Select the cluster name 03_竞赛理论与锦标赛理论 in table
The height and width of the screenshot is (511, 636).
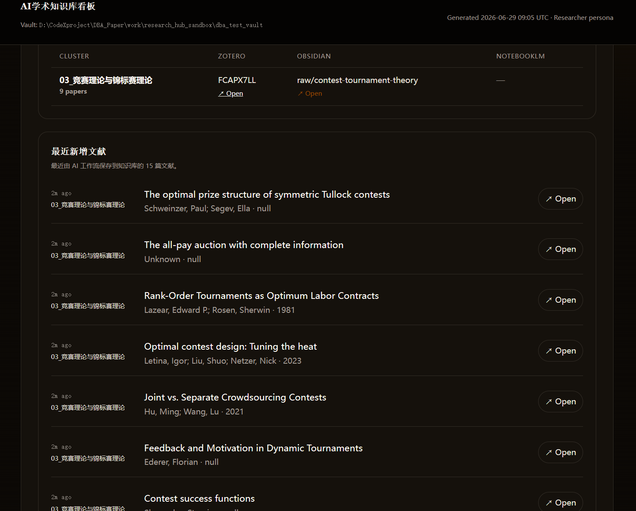coord(106,80)
